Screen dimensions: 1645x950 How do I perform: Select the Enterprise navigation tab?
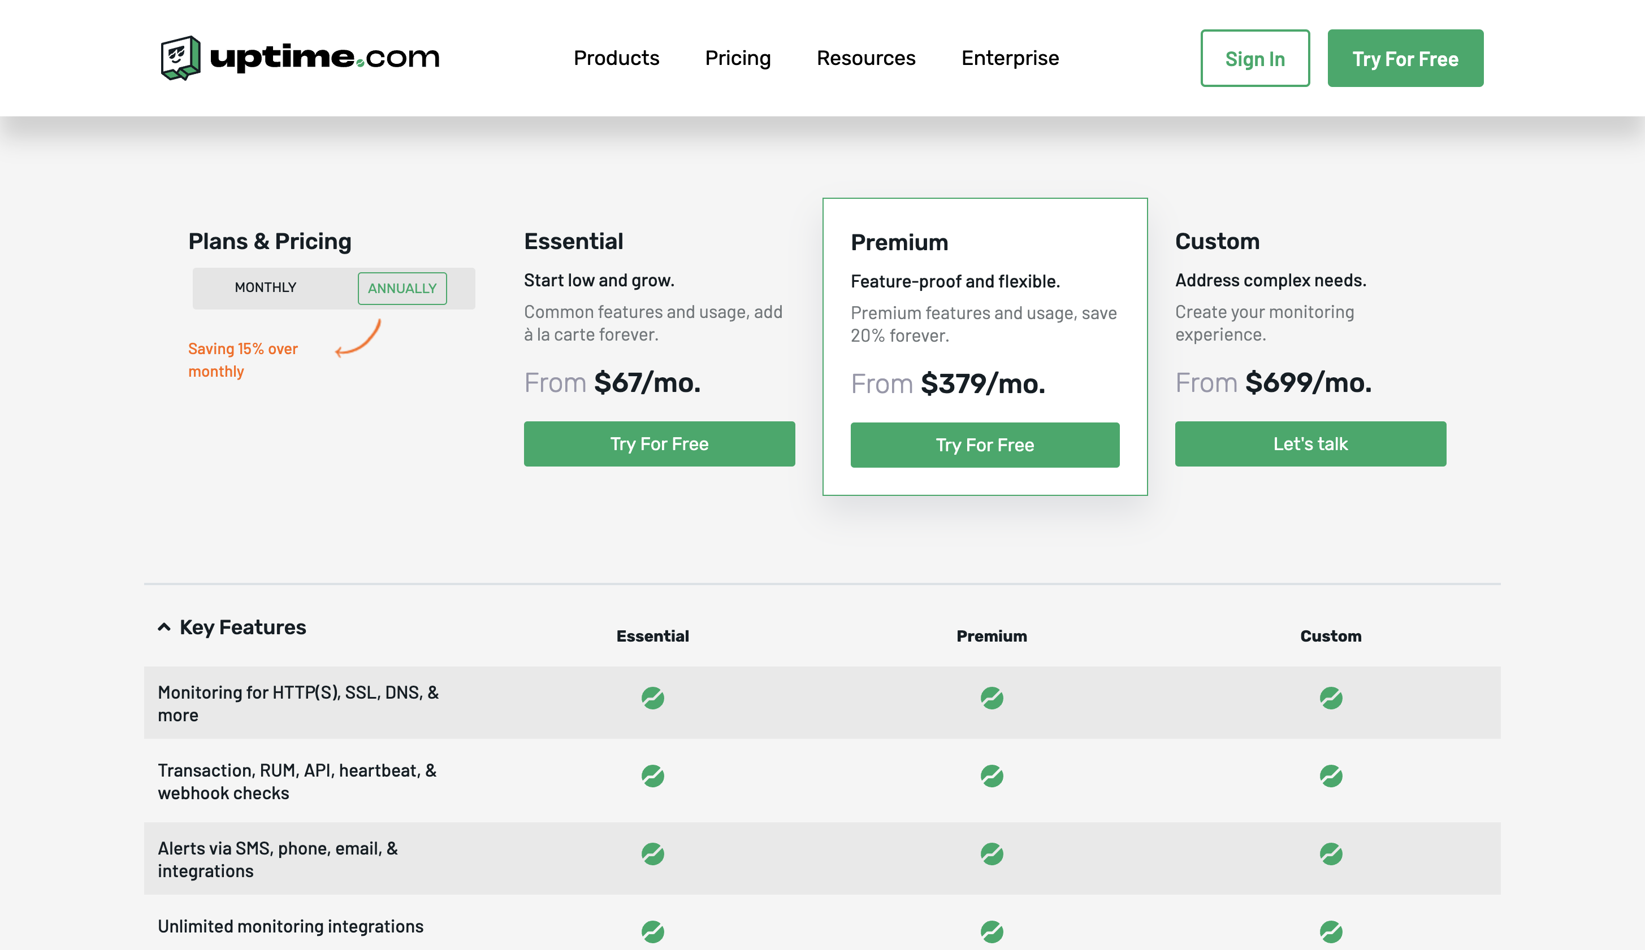tap(1010, 58)
